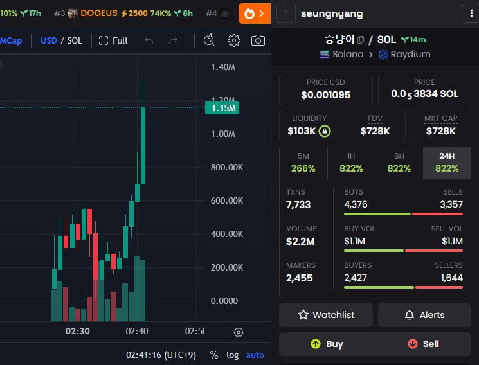Toggle auto scale on chart

click(x=255, y=355)
